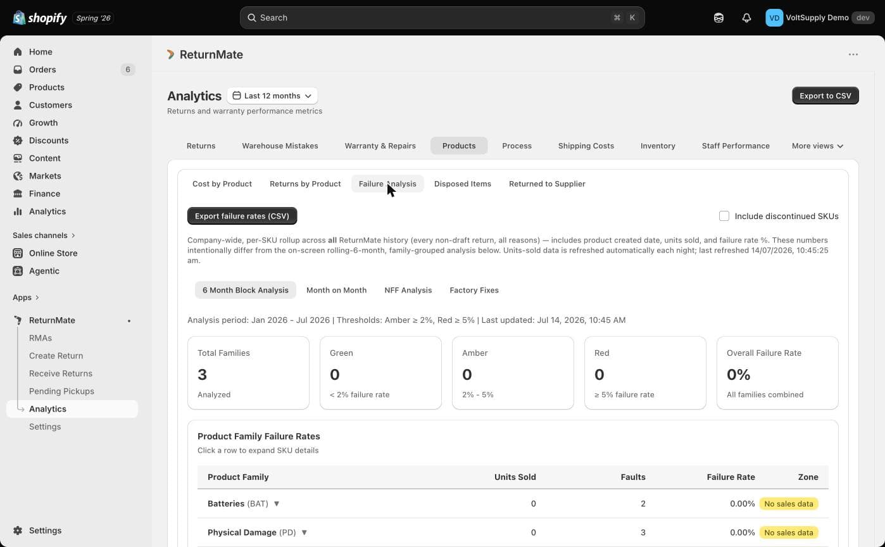Screen dimensions: 885x547
Task: Click the ReturnMate app icon in sidebar
Action: 18,320
